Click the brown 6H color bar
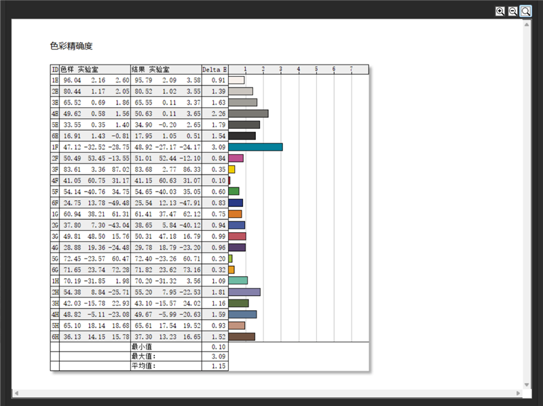 tap(242, 337)
